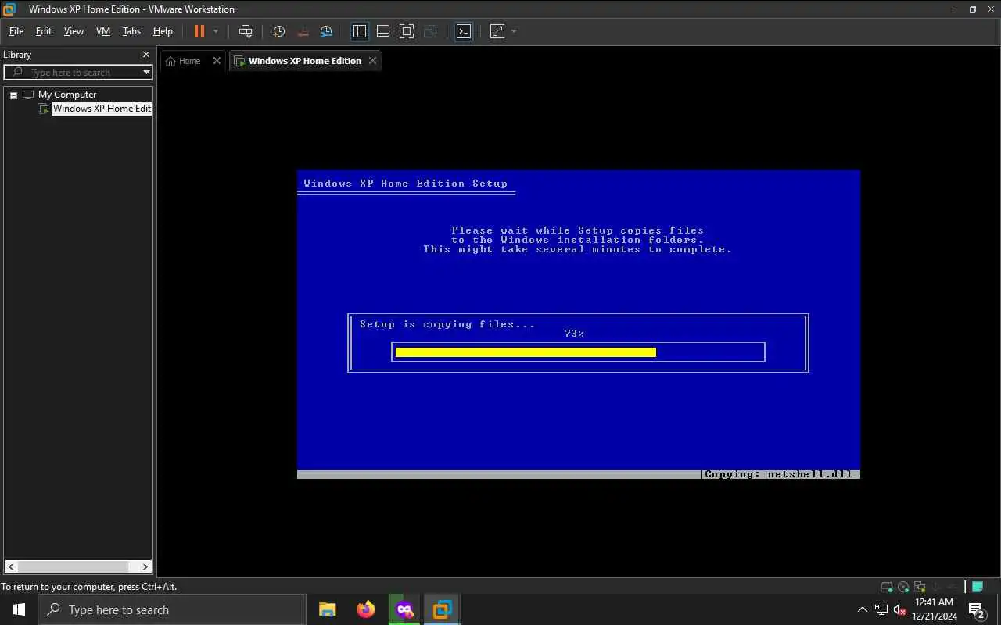This screenshot has height=625, width=1001.
Task: Select My Computer in the Library
Action: [67, 95]
